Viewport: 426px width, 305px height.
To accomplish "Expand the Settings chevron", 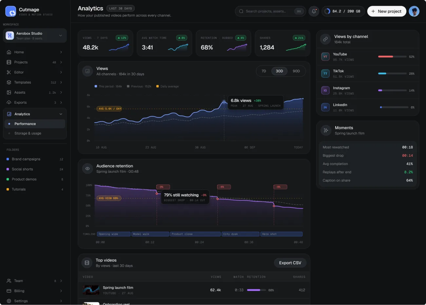I will pyautogui.click(x=61, y=301).
